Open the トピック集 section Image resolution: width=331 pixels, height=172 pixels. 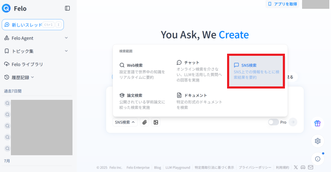(22, 51)
